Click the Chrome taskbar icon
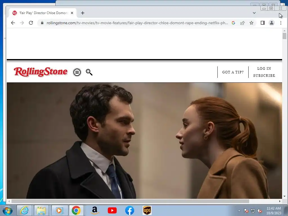Screen dimensions: 288x216 (x=76, y=210)
